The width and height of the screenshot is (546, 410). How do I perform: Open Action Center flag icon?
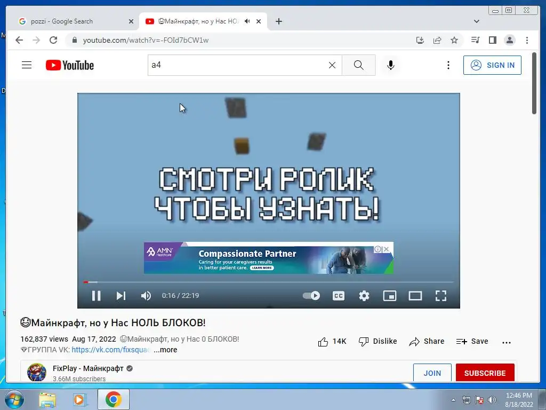pyautogui.click(x=479, y=400)
